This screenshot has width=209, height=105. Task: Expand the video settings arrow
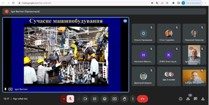(x=79, y=99)
